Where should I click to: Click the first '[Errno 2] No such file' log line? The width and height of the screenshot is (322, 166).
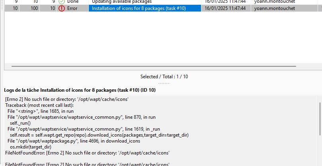tap(67, 99)
